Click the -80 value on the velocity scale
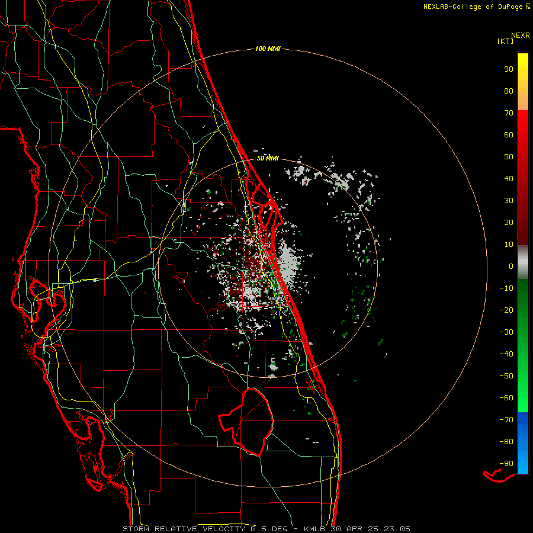This screenshot has width=533, height=533. (x=506, y=442)
